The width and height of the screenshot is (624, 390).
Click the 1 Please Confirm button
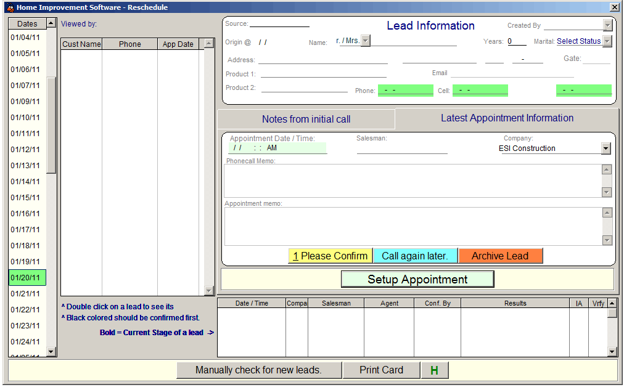[330, 256]
